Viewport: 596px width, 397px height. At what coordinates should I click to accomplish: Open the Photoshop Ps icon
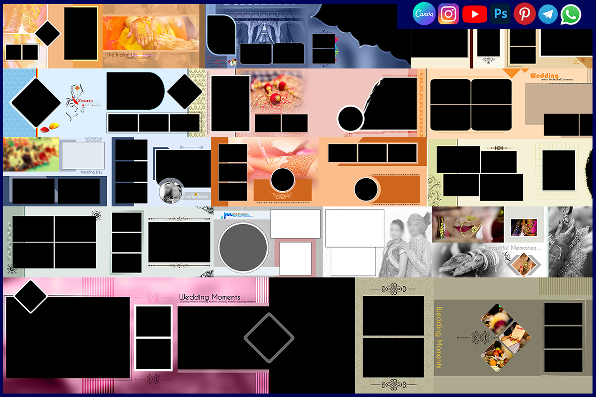click(x=500, y=14)
